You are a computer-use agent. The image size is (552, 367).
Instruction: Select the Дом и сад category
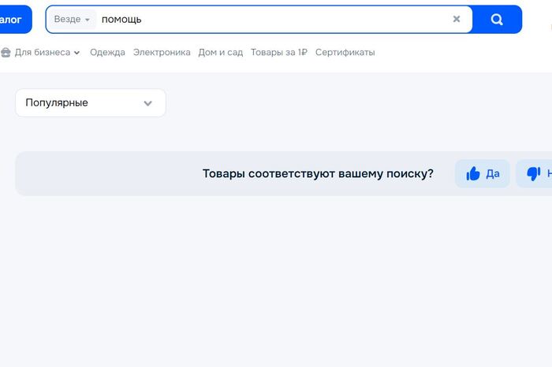coord(220,53)
